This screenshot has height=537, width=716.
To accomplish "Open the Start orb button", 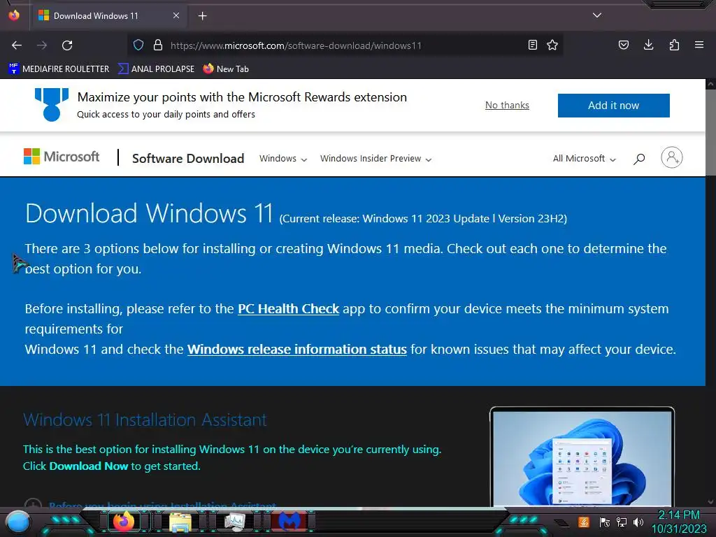I will [19, 522].
